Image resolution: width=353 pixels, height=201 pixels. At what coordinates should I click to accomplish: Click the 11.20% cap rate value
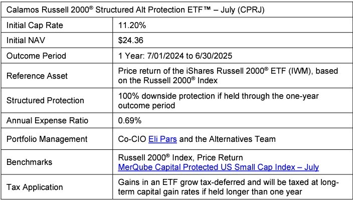point(132,25)
